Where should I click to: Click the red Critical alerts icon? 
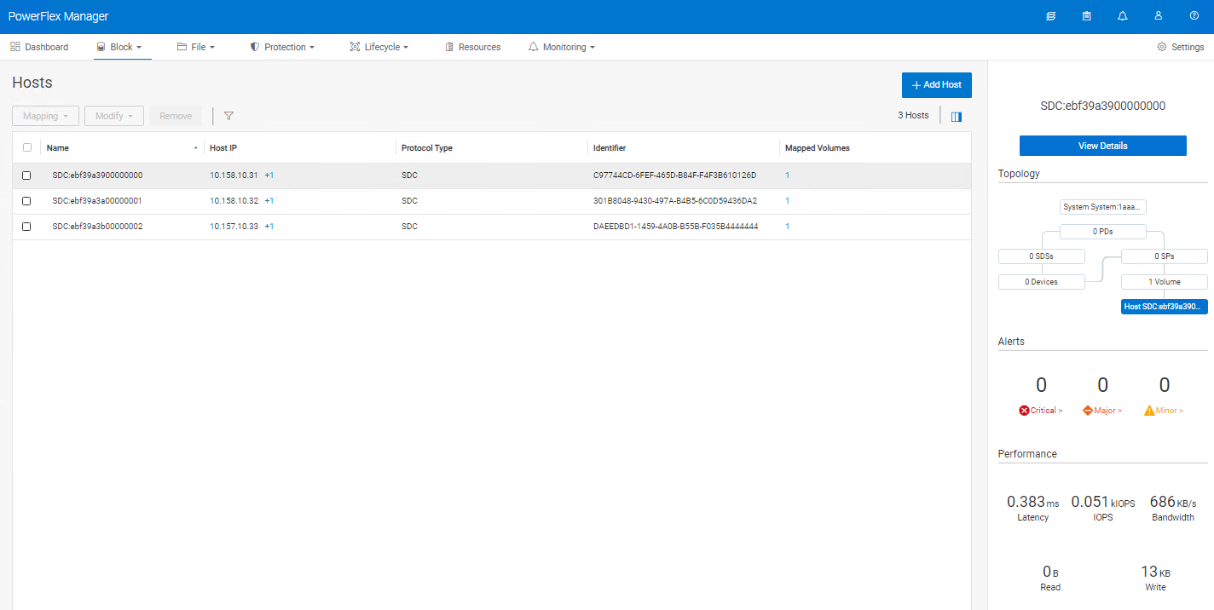(x=1023, y=410)
